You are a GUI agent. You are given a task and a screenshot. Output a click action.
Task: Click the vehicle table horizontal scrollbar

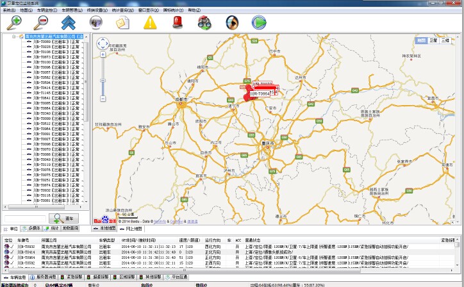pos(183,270)
